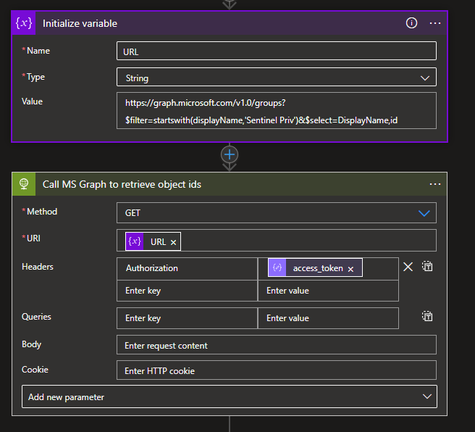Switch Headers to text mode

428,267
